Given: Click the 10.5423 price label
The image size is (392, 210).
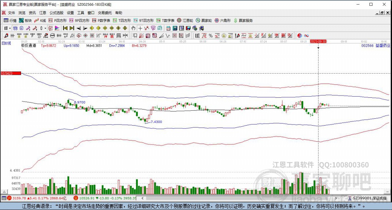Looking at the screenshot, I should [11, 73].
